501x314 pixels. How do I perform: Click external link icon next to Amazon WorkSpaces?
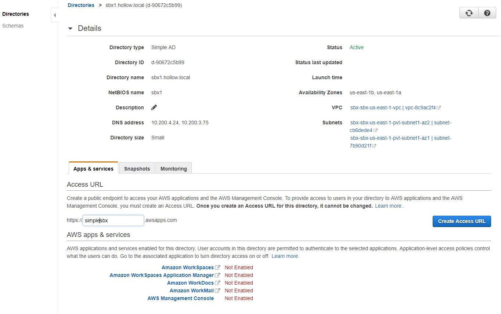click(x=218, y=268)
